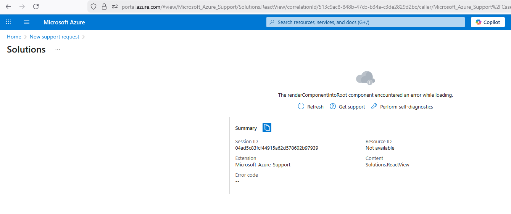Click the Summary heading text

click(246, 128)
